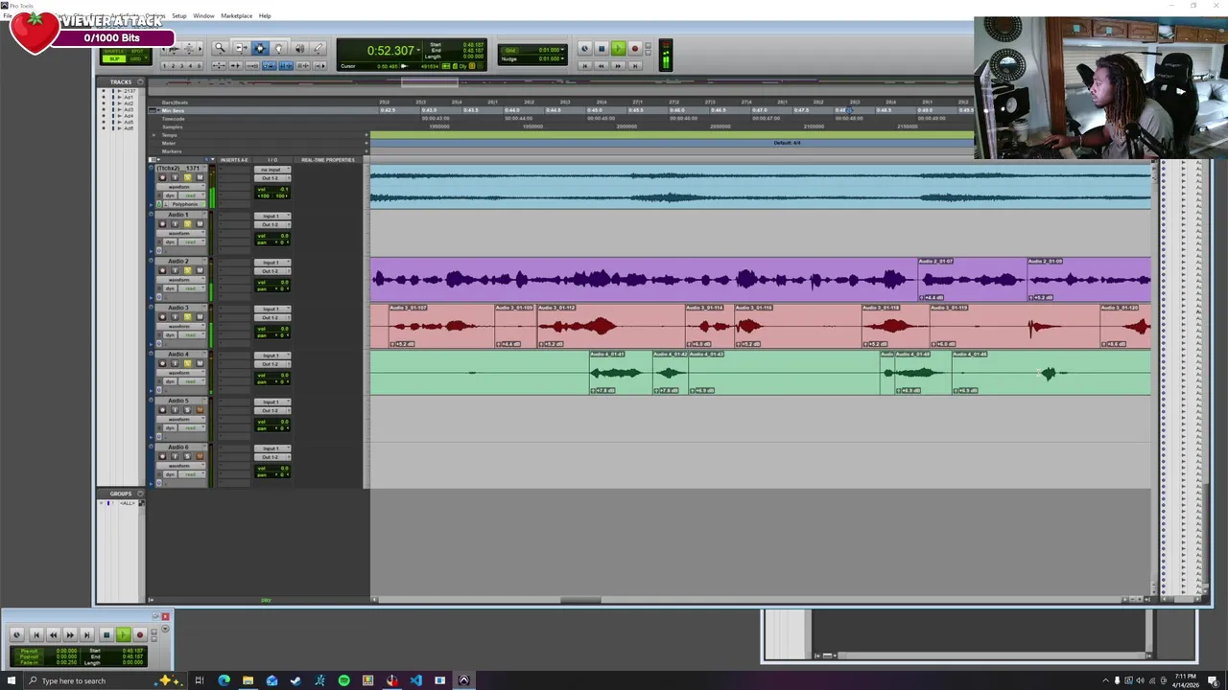The width and height of the screenshot is (1228, 690).
Task: Select Audio 4_01-41 clip on green track
Action: pos(620,372)
